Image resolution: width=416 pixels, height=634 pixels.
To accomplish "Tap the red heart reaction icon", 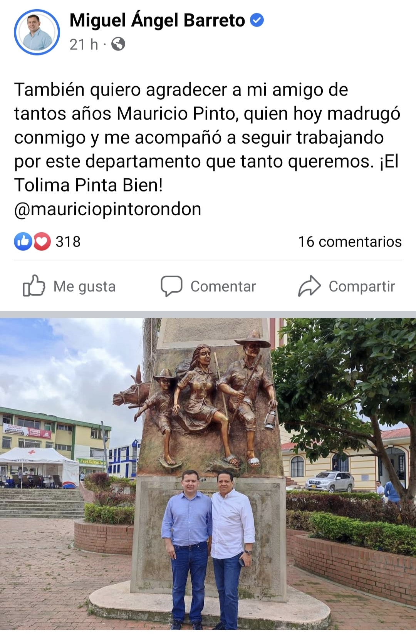I will point(42,242).
